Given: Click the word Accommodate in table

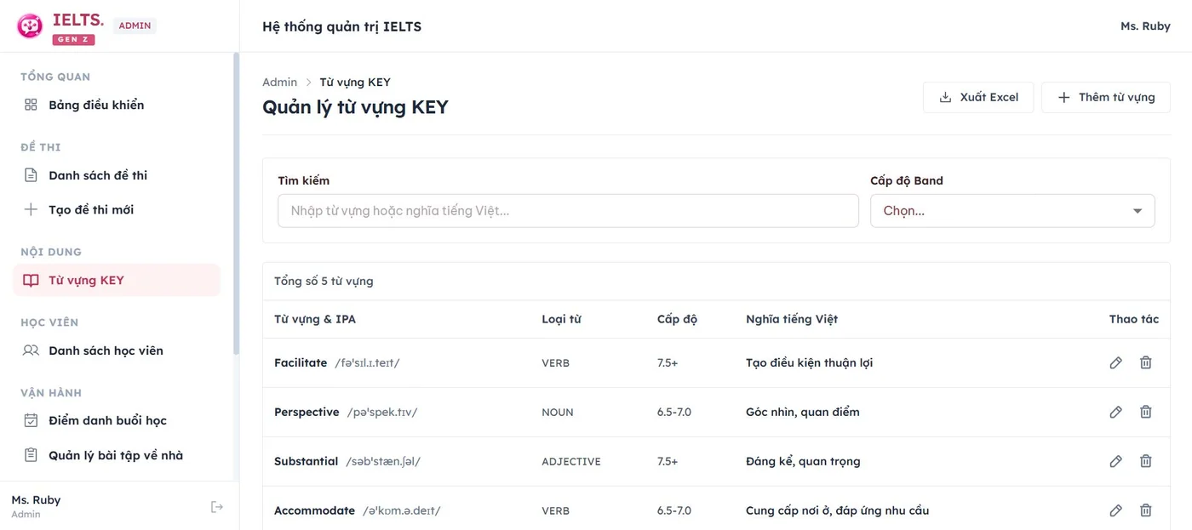Looking at the screenshot, I should (314, 510).
